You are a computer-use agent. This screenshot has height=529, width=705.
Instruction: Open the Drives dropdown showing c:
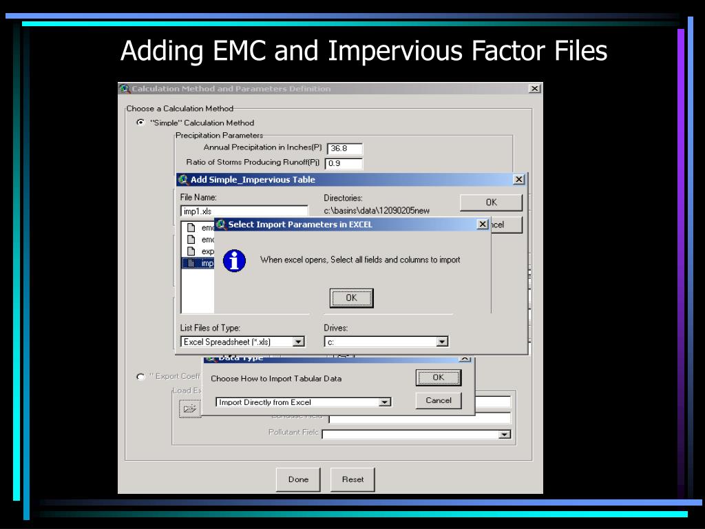pos(443,342)
